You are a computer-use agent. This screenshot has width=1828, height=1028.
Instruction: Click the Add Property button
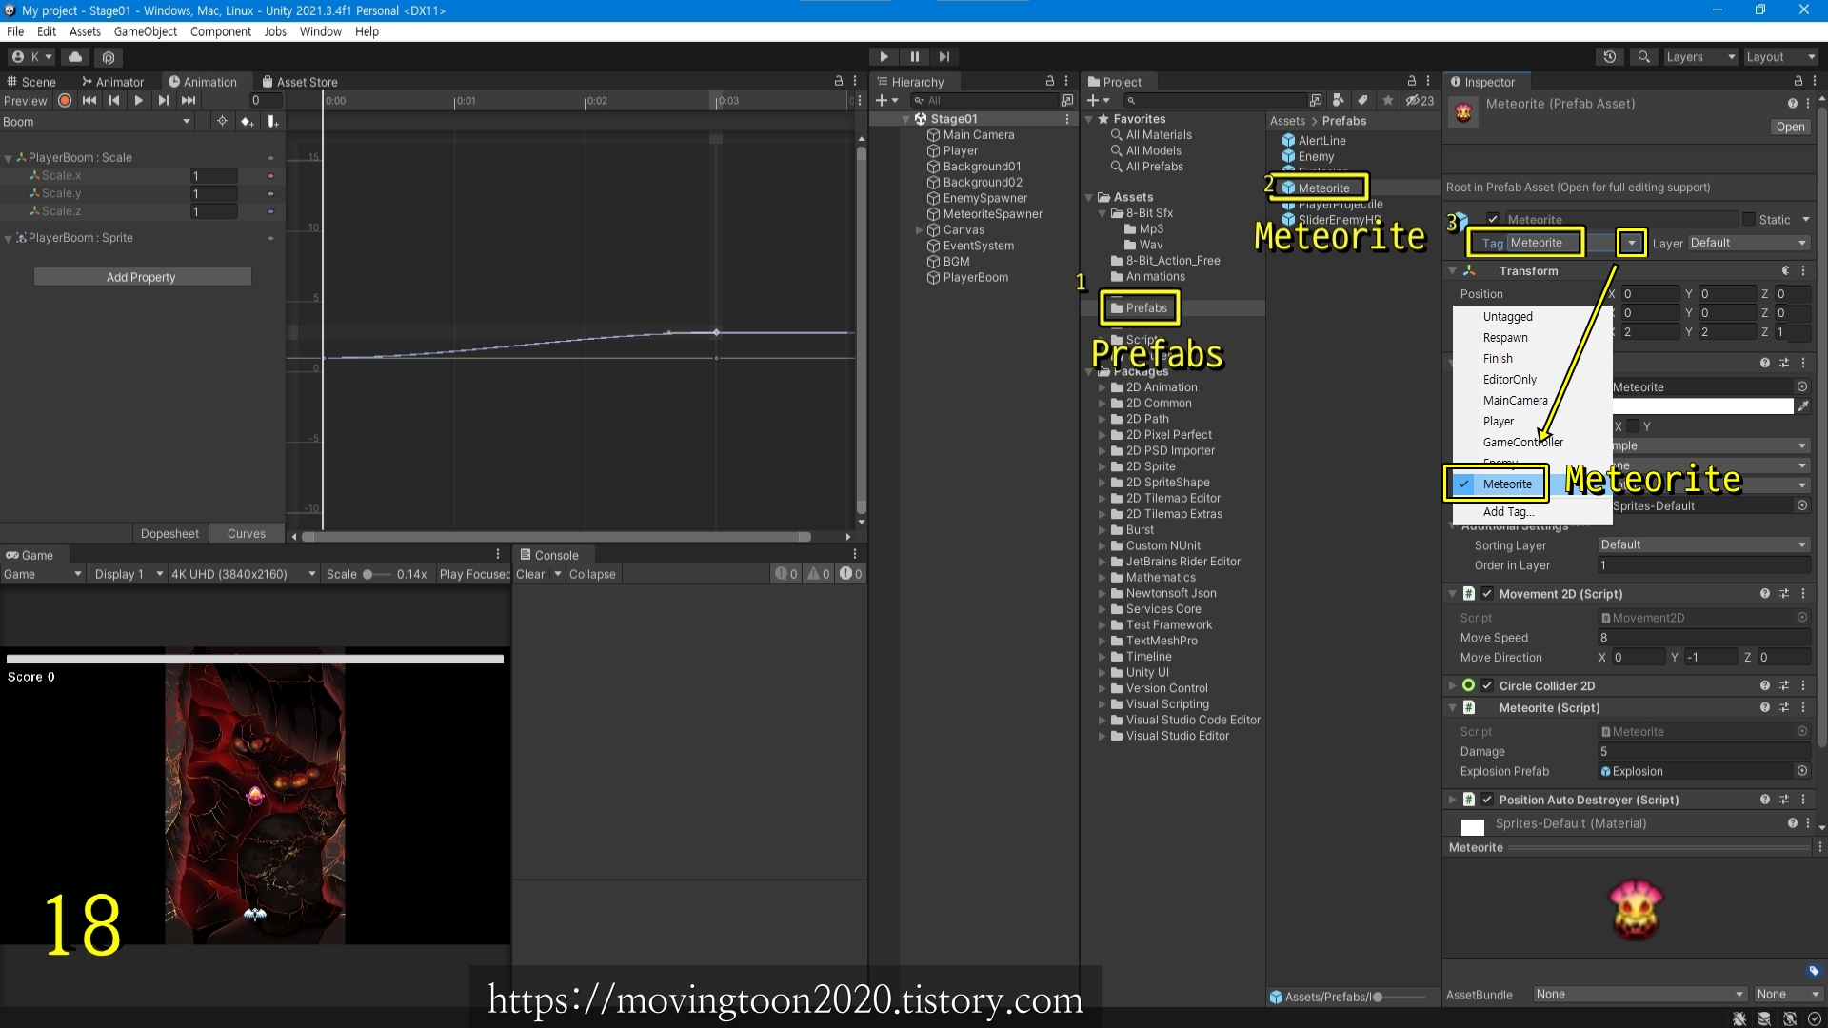click(x=142, y=277)
